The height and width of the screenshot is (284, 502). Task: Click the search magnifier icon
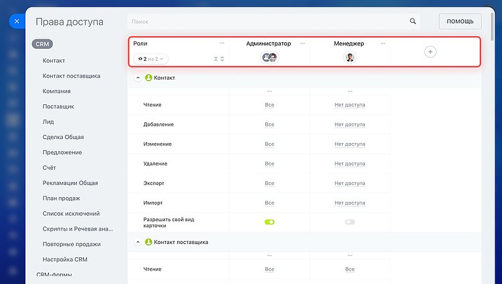[x=412, y=21]
